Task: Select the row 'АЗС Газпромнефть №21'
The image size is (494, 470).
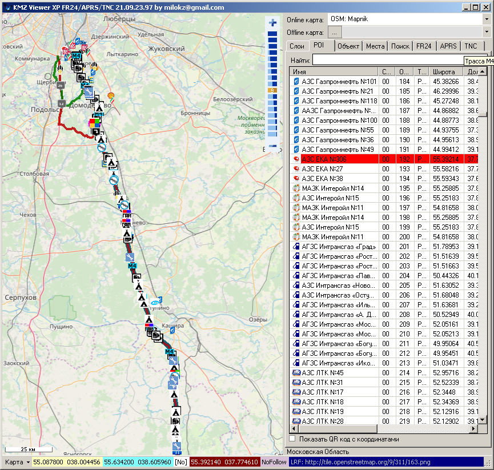Action: (x=384, y=91)
